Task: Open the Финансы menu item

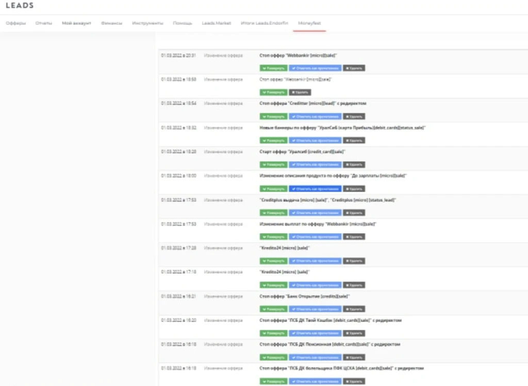Action: pos(111,23)
